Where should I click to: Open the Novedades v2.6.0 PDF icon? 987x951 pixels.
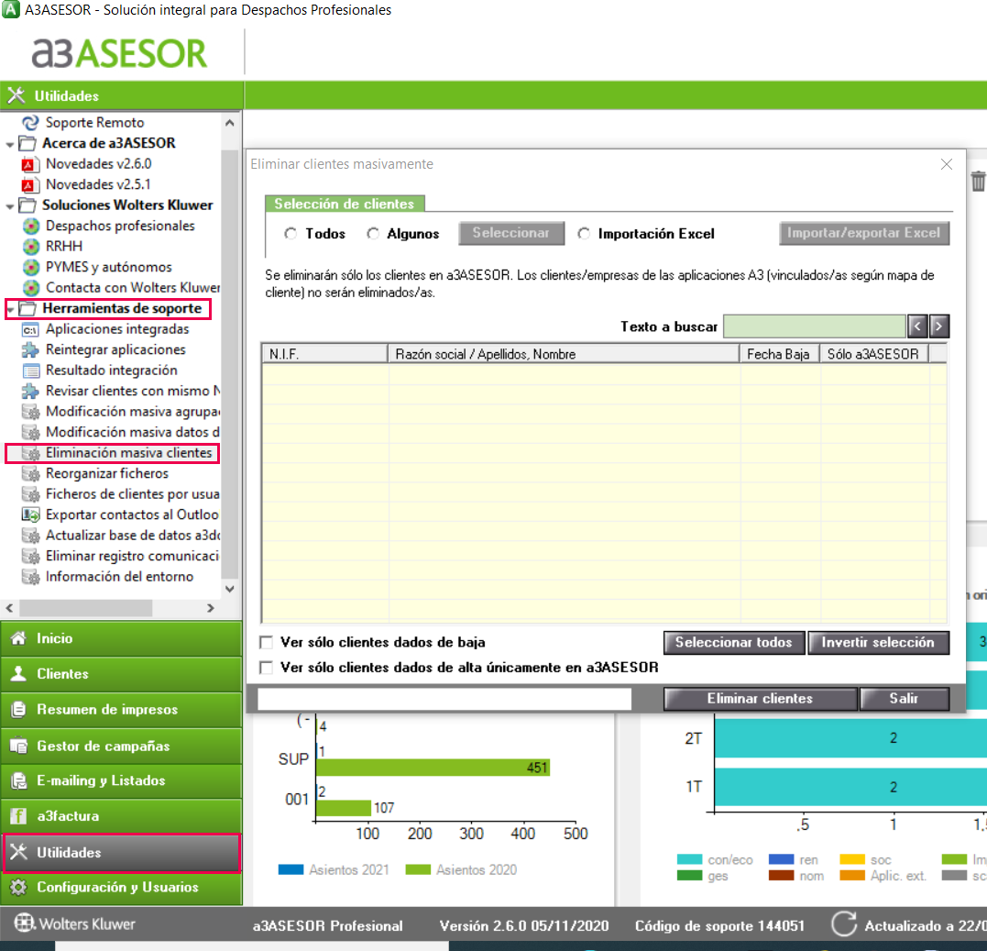tap(28, 164)
